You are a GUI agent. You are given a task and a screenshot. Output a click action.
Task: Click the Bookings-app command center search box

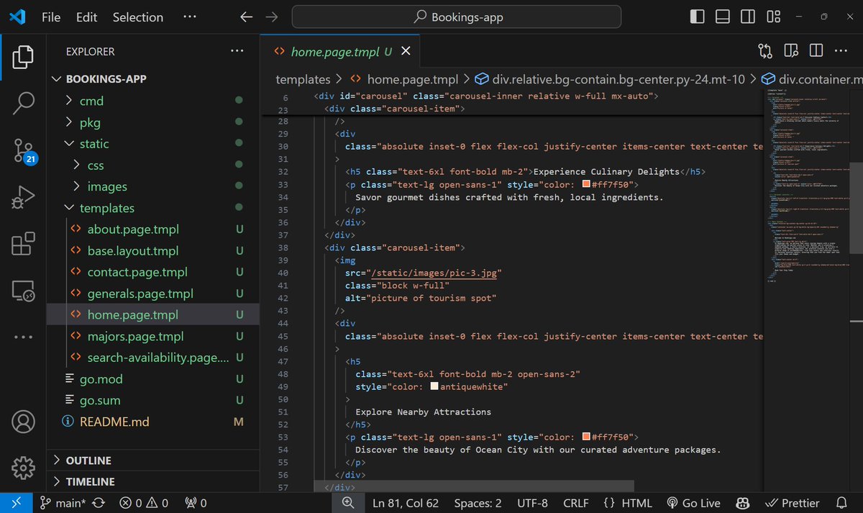(457, 17)
